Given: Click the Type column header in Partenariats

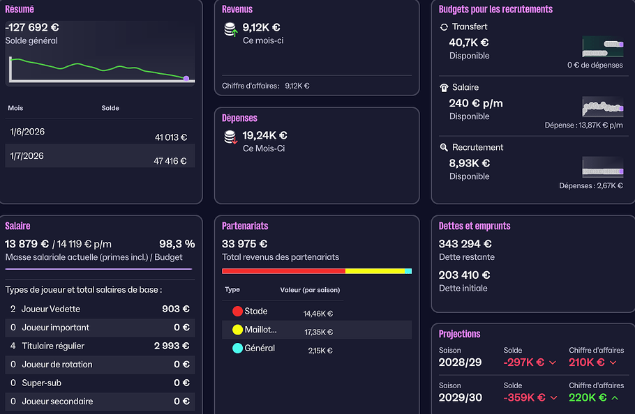Looking at the screenshot, I should pos(232,289).
